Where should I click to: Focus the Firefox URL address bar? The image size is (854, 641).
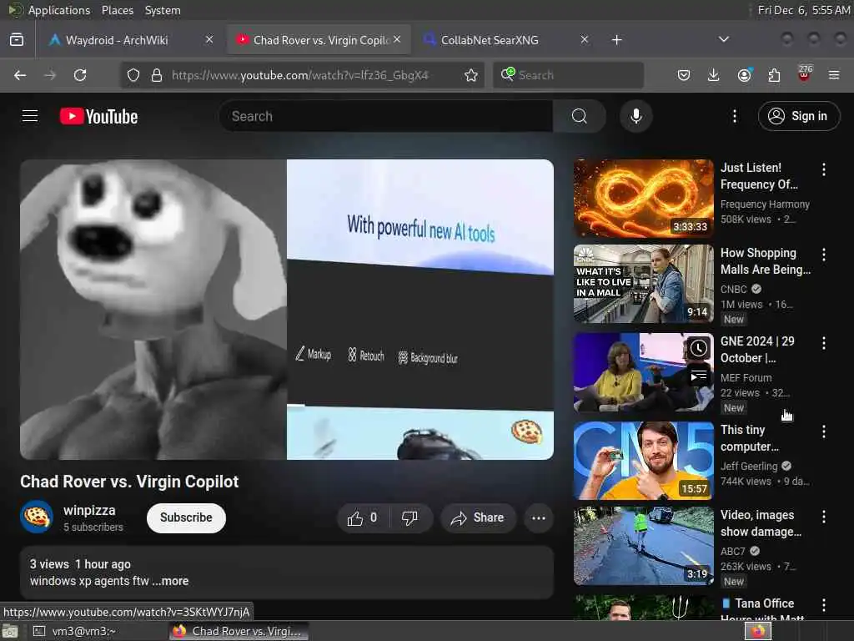(x=300, y=75)
